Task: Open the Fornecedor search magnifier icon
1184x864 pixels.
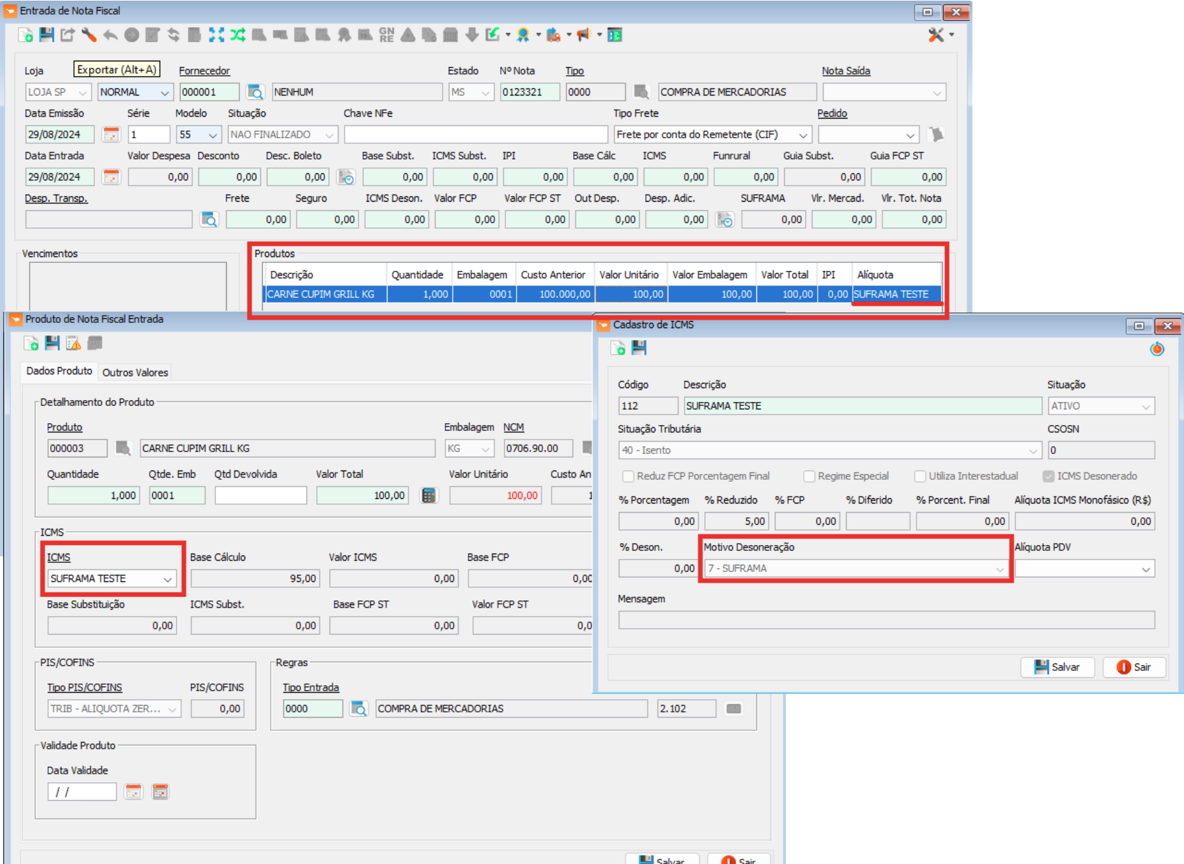Action: tap(255, 92)
